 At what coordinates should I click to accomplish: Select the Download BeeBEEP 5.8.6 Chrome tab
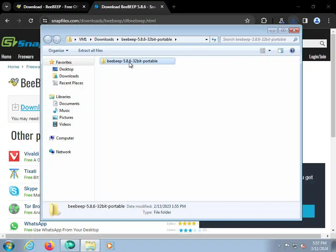pyautogui.click(x=129, y=7)
